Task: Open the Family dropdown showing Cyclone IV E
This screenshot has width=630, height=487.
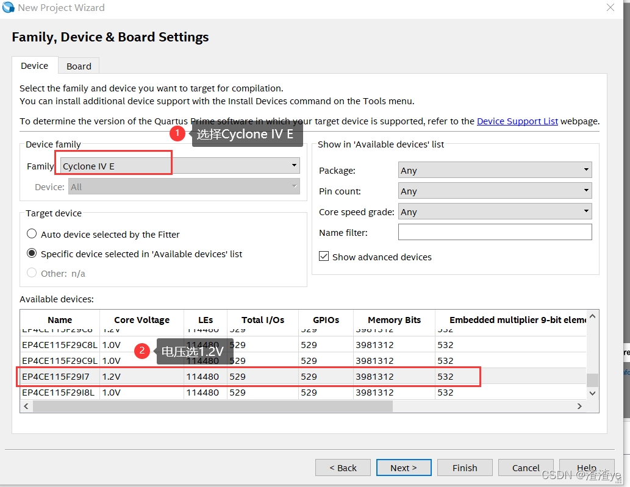Action: coord(179,166)
